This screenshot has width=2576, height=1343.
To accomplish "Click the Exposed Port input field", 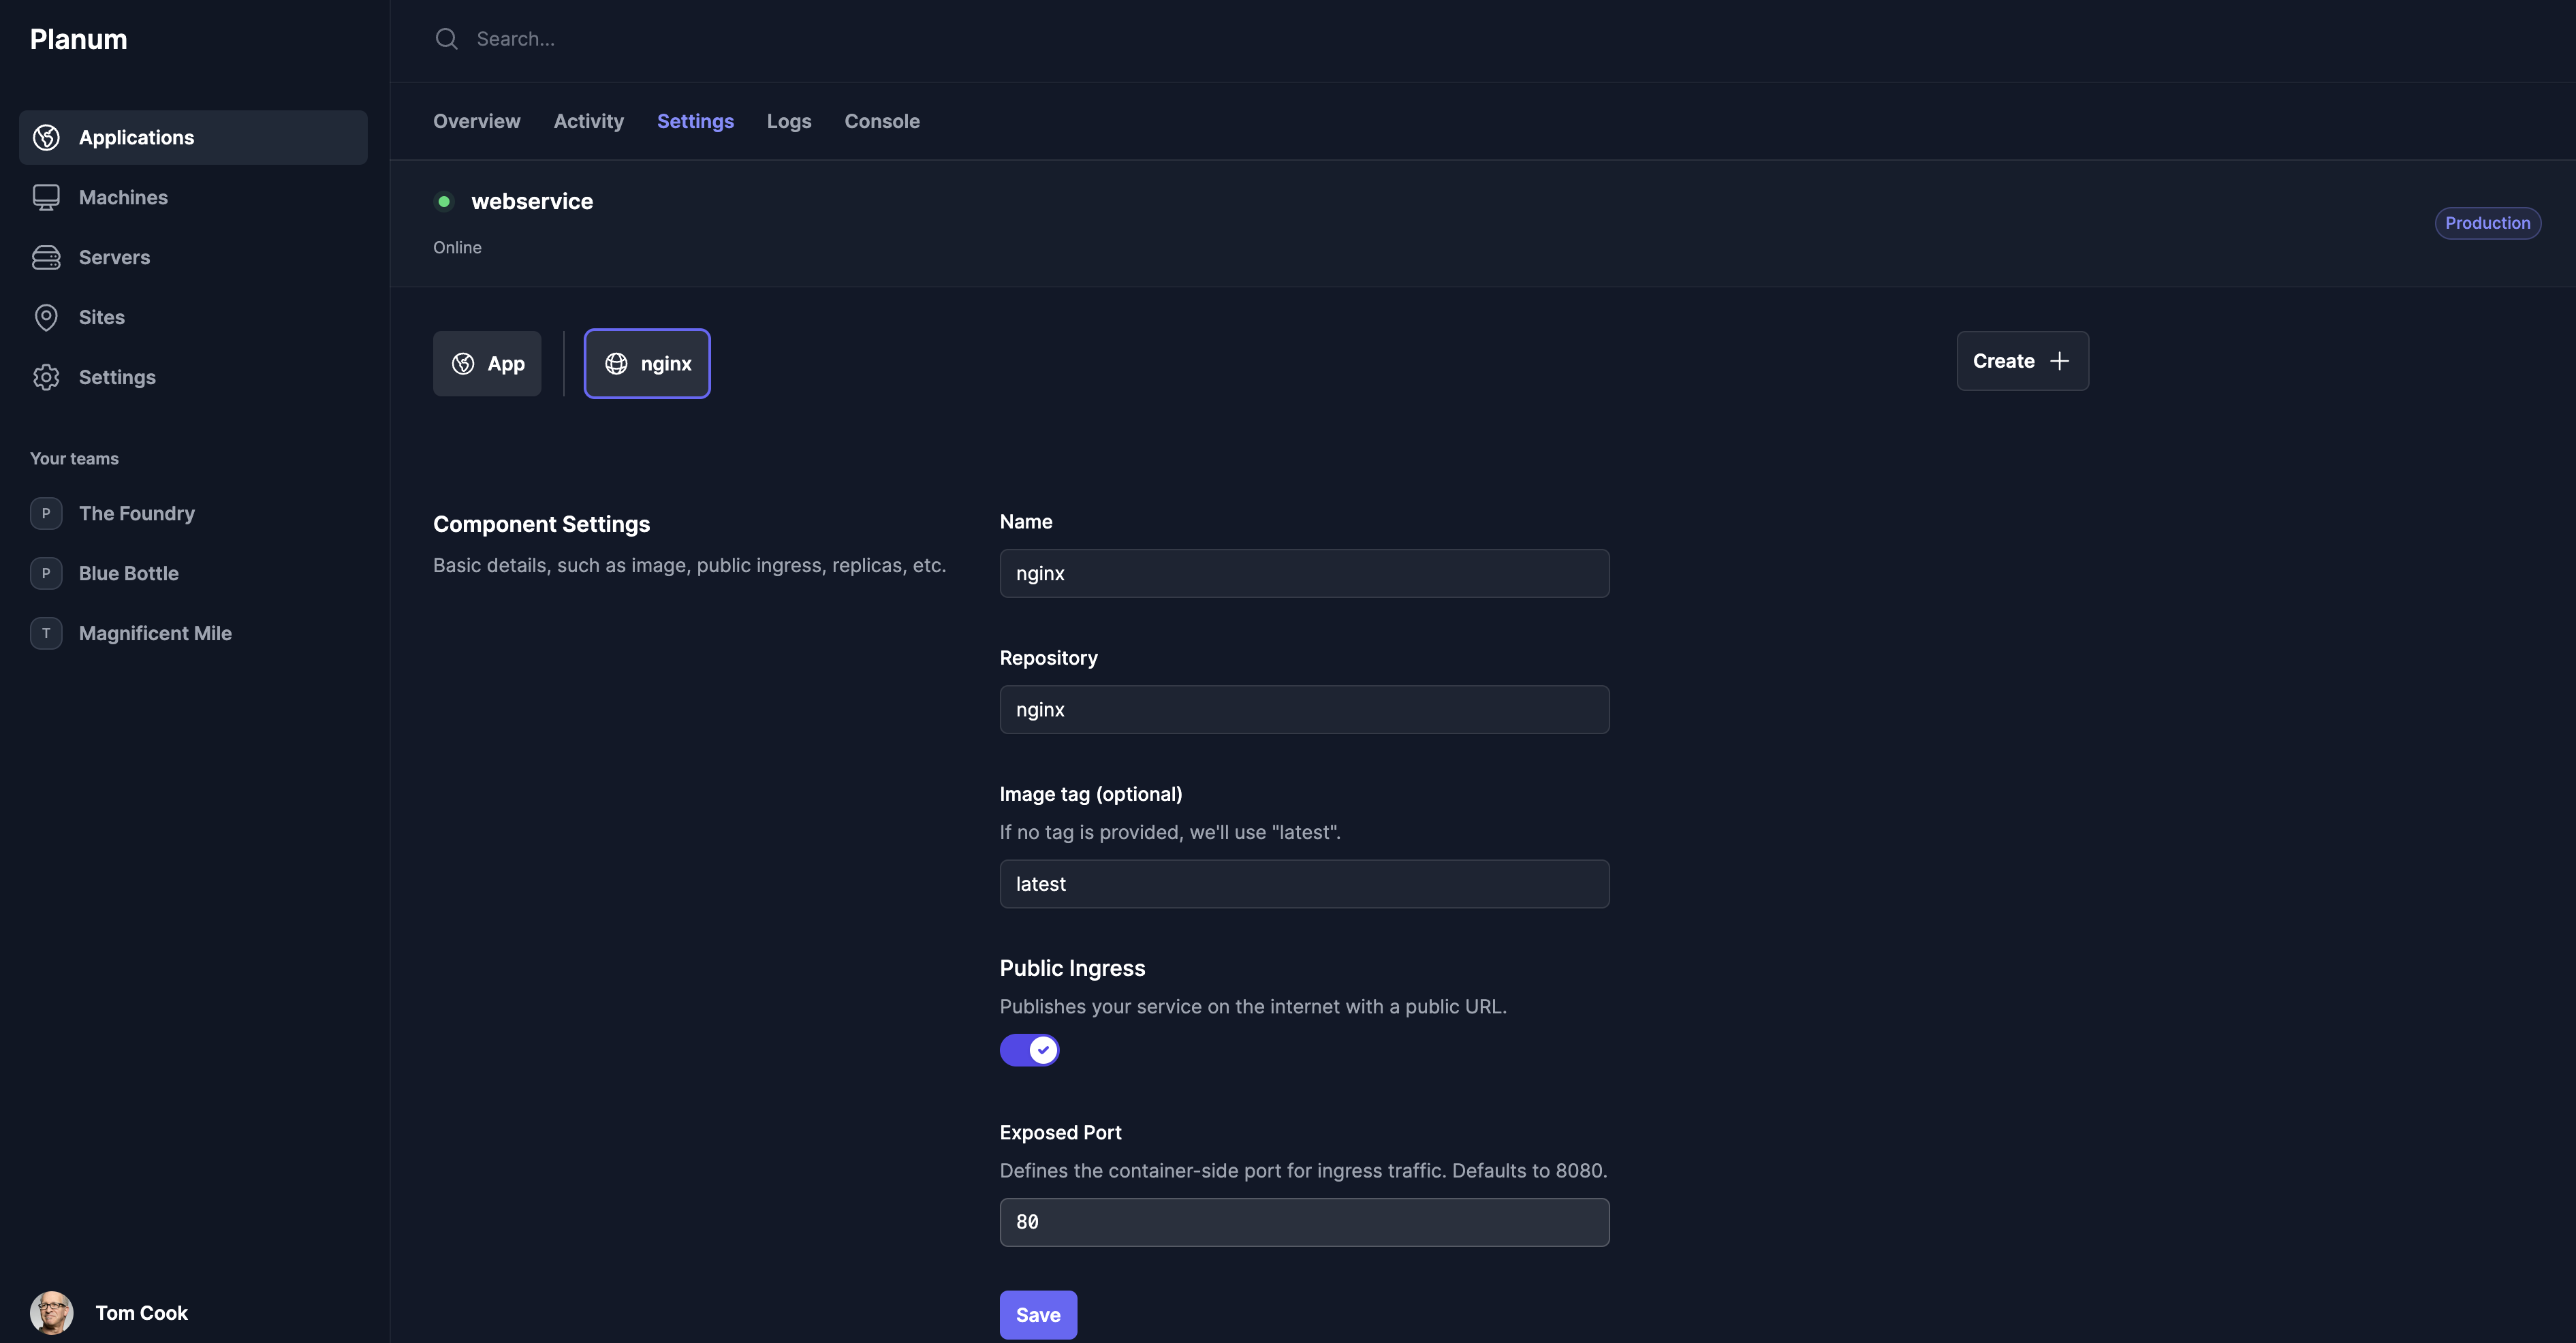I will (1304, 1222).
